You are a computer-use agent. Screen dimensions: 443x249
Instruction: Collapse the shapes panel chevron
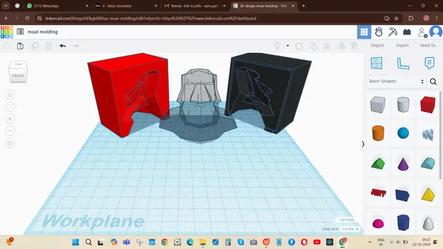[x=363, y=145]
